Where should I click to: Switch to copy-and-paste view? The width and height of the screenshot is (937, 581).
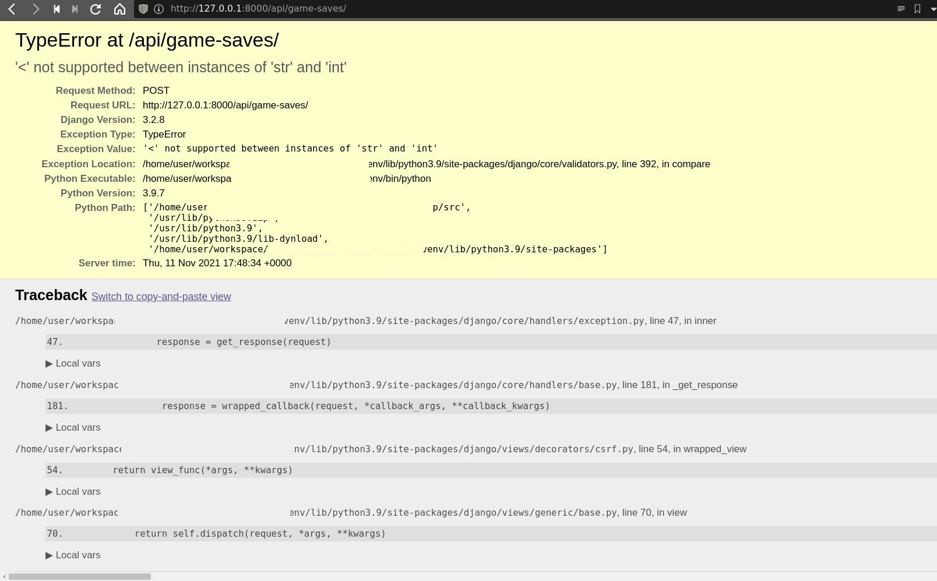point(161,297)
